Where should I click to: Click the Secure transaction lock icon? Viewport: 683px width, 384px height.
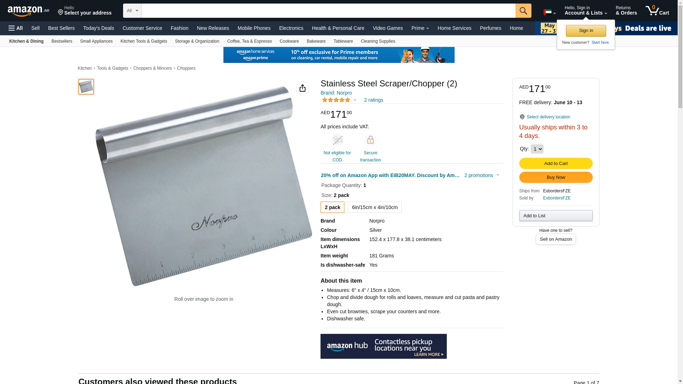point(370,140)
